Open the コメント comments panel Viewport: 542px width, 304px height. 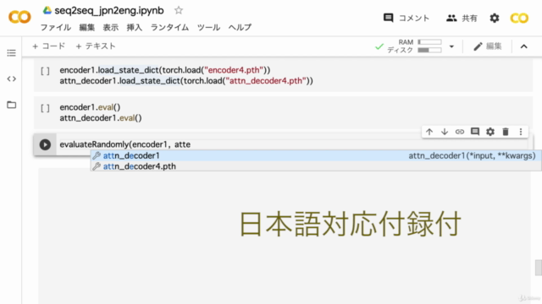[406, 18]
